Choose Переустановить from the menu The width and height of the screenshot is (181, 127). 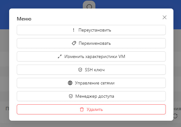pos(91,30)
